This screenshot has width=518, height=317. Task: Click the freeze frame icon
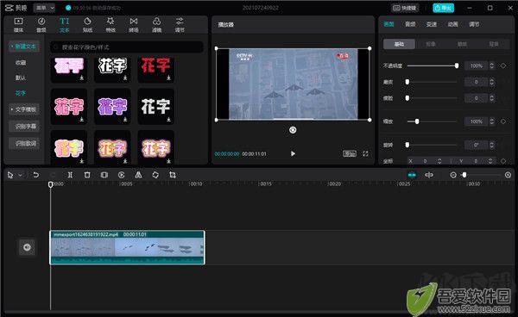point(104,175)
